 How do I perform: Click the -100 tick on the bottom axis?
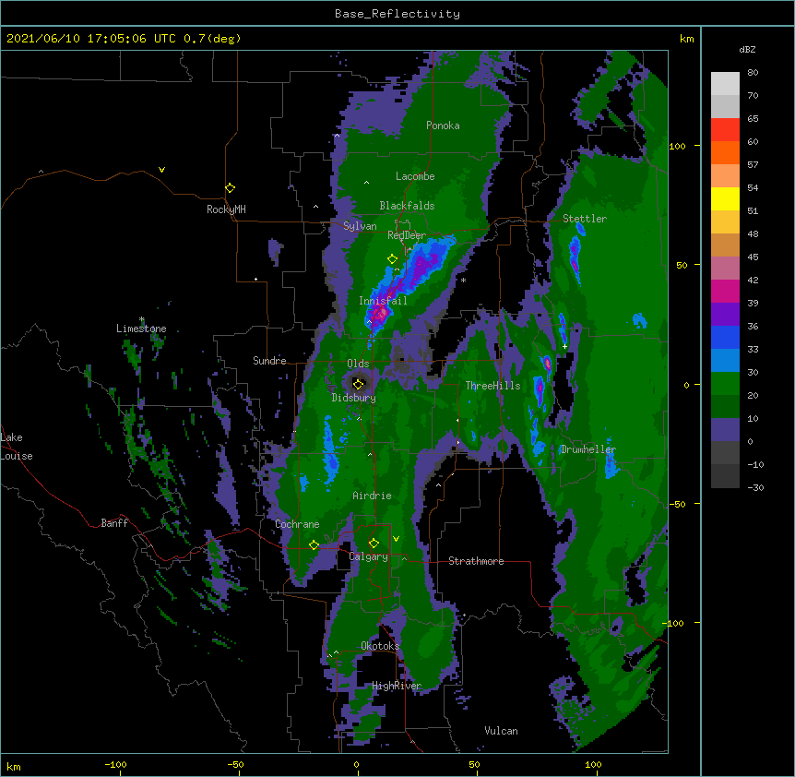(x=116, y=764)
